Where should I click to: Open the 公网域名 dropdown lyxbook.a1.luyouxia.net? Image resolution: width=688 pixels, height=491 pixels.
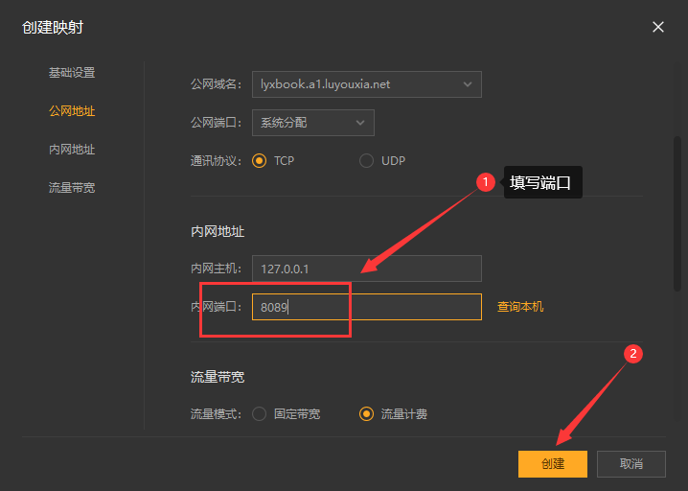click(367, 84)
